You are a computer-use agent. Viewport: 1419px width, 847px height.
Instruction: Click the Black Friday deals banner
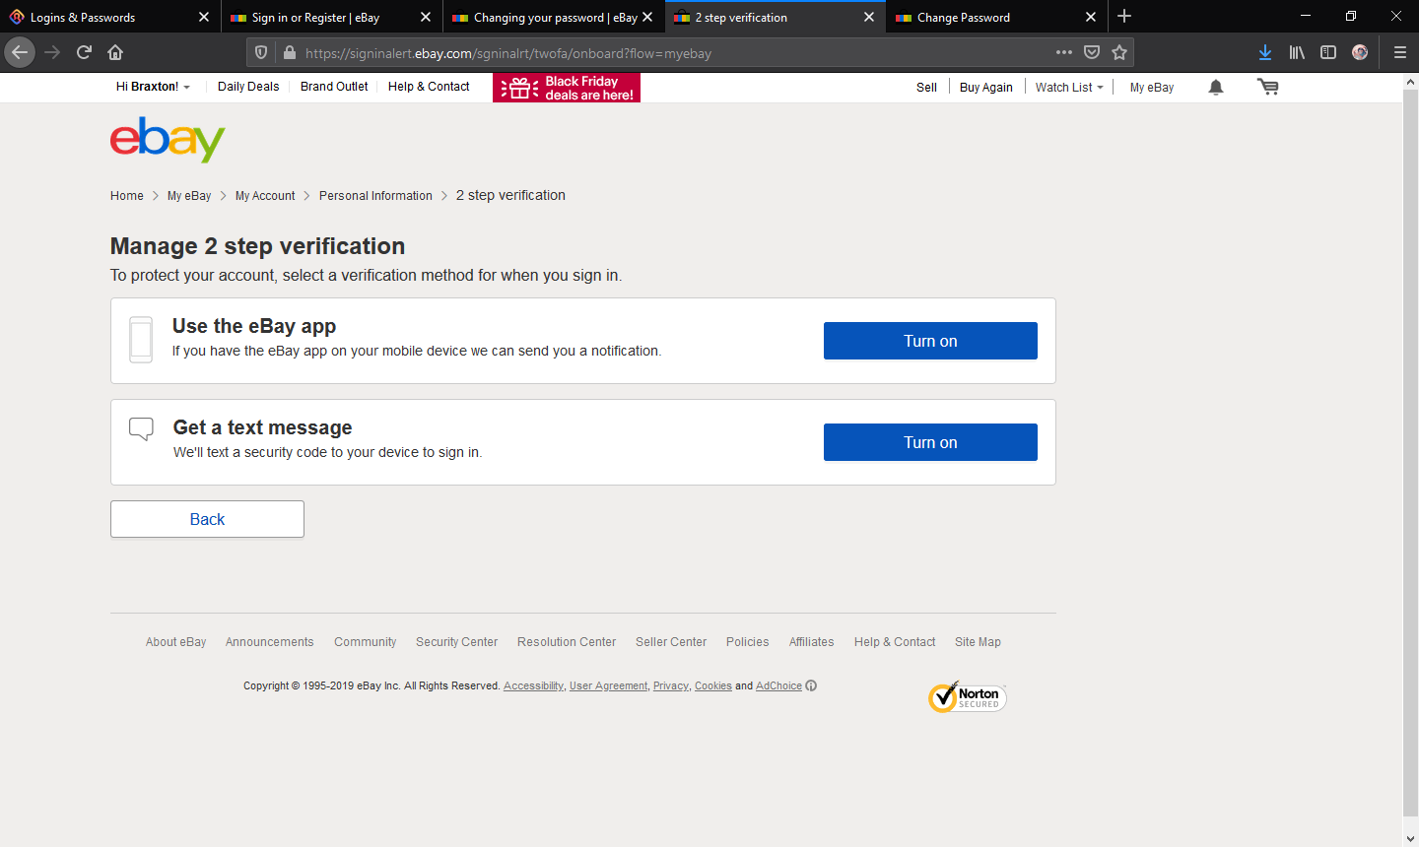click(567, 88)
